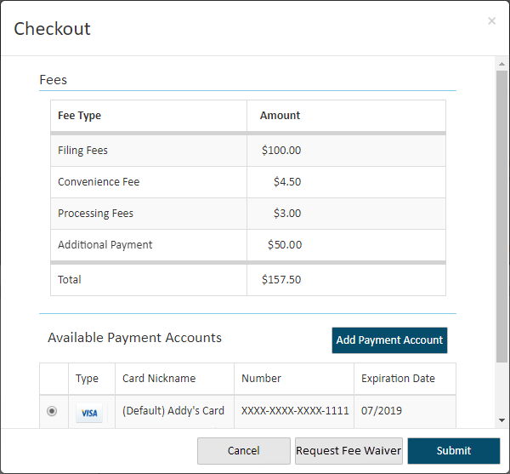Select the Filing Fees row label
The height and width of the screenshot is (474, 510).
(x=82, y=150)
